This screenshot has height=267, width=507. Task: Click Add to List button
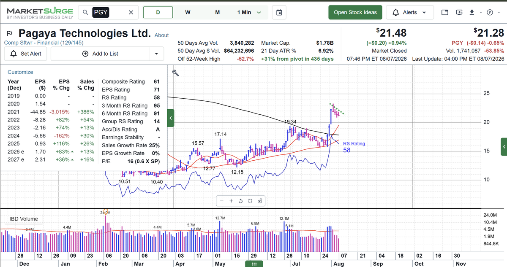(101, 54)
